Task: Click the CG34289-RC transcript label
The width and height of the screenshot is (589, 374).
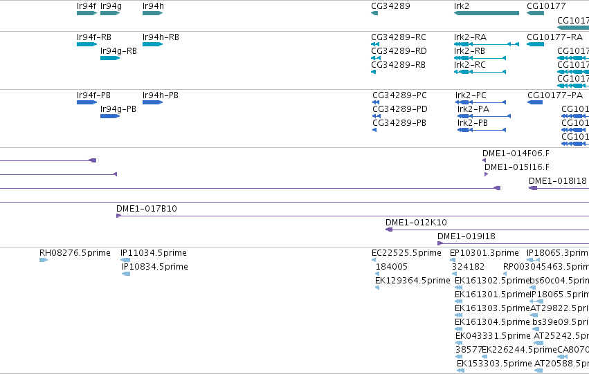Action: coord(399,37)
